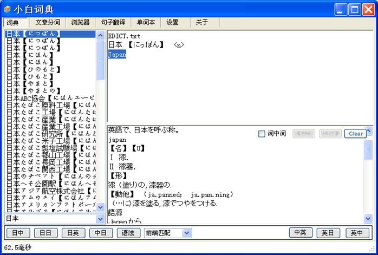Click the PRE previous navigation button
The width and height of the screenshot is (378, 255).
pyautogui.click(x=303, y=134)
